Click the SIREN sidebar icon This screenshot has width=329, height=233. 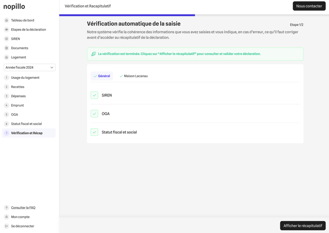(x=7, y=39)
